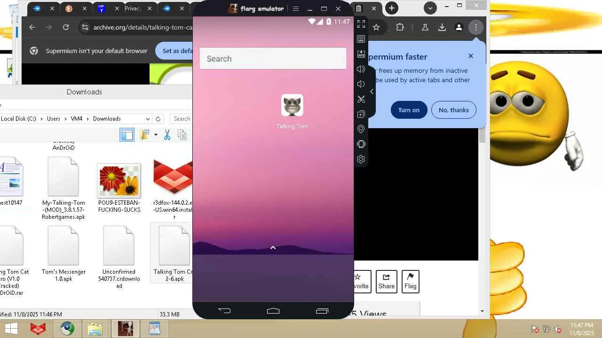Screen dimensions: 602x338
Task: Dismiss the memory saver popup
Action: (471, 56)
